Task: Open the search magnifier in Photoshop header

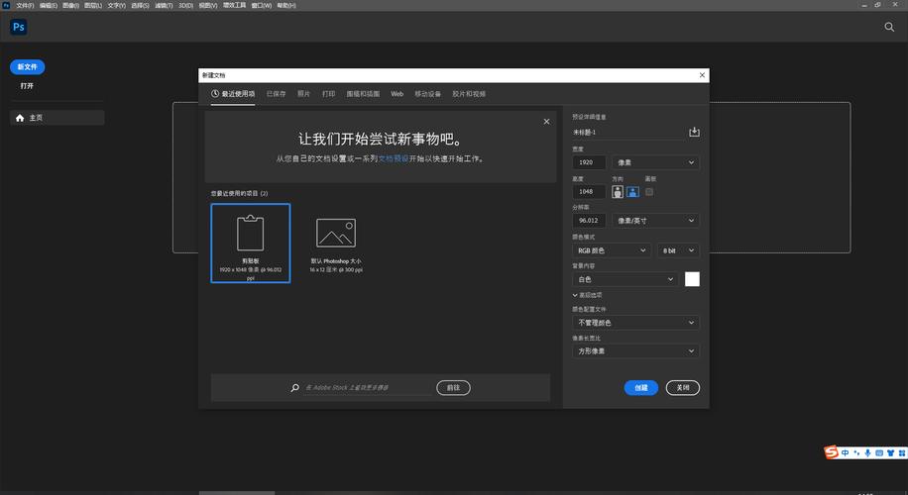Action: [889, 27]
